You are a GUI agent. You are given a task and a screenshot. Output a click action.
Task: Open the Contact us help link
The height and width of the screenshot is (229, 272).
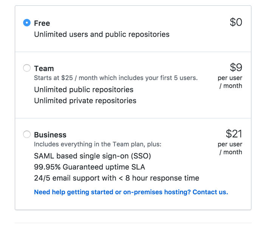131,192
